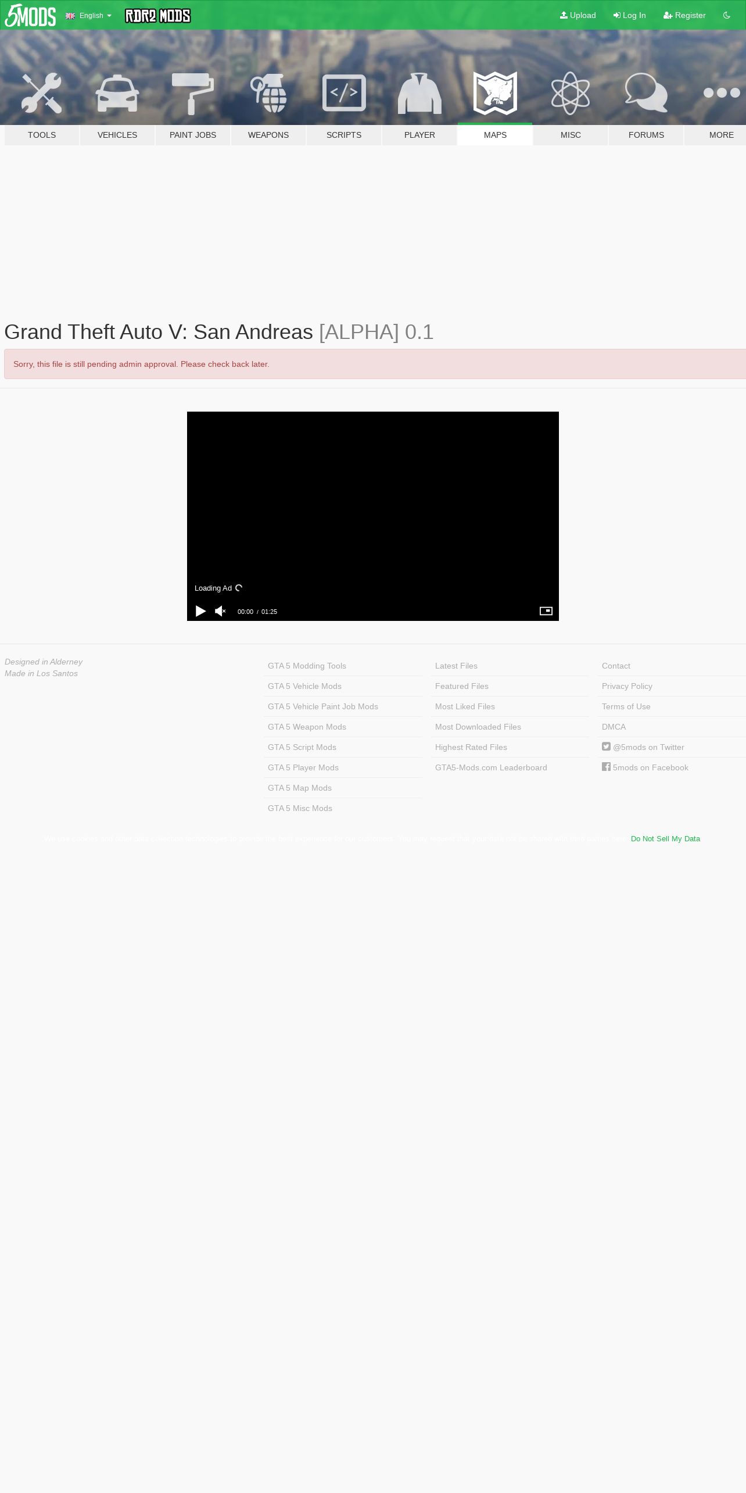Select the MAPS tab
Viewport: 746px width, 1493px height.
(495, 135)
